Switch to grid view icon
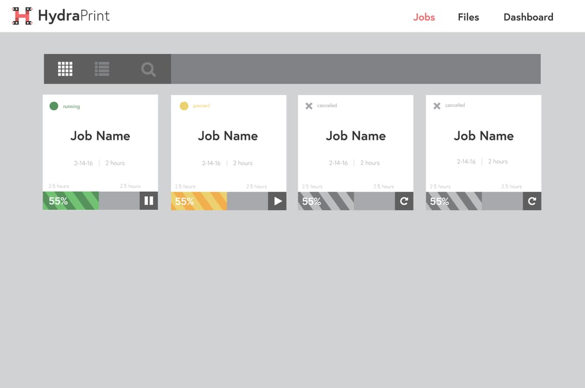585x388 pixels. (65, 69)
